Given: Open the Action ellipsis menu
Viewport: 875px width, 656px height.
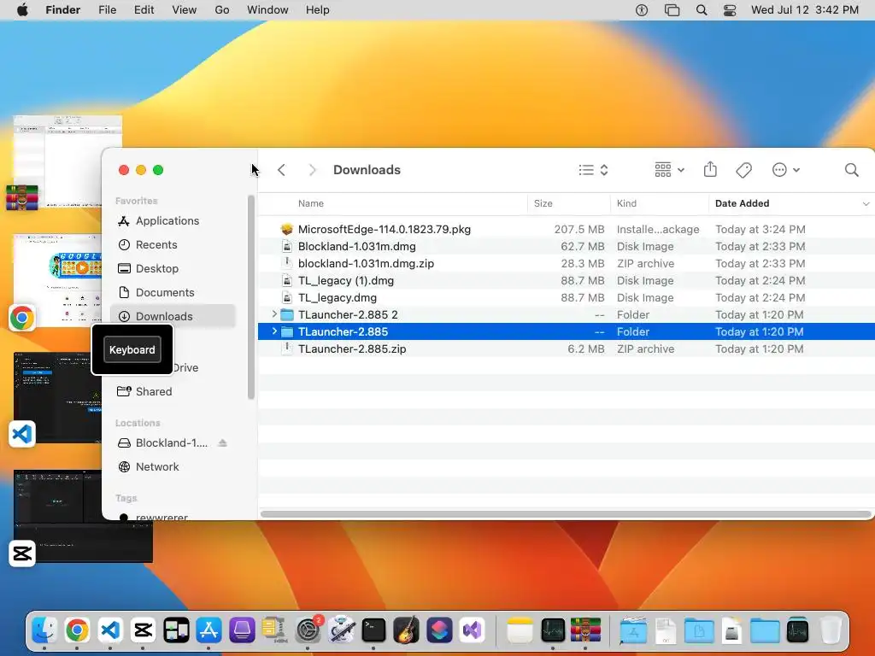Looking at the screenshot, I should coord(786,170).
